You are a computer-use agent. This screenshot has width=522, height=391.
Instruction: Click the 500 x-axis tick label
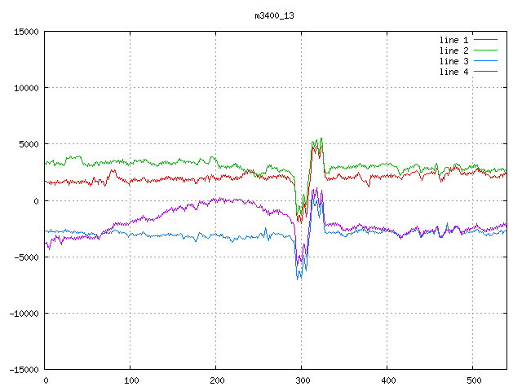click(x=473, y=380)
